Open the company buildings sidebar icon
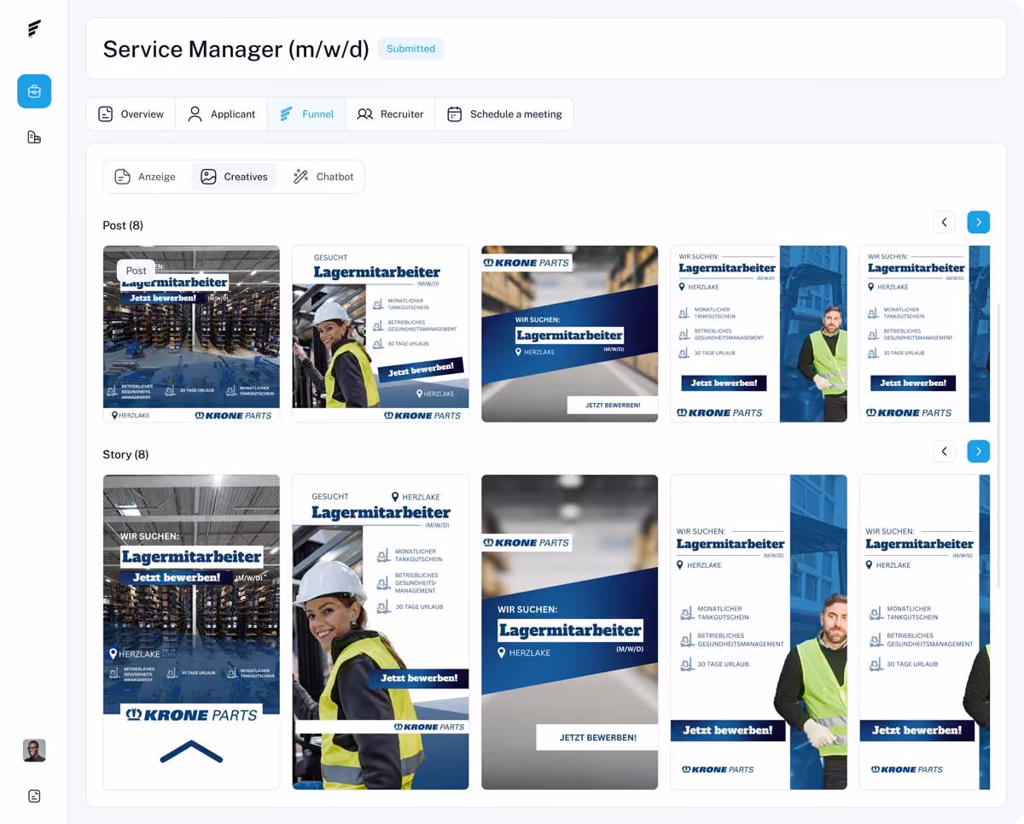This screenshot has height=824, width=1024. pyautogui.click(x=34, y=137)
